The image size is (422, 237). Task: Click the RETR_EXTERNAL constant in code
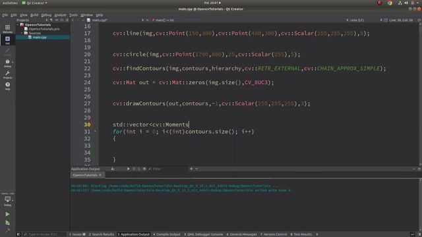[279, 68]
